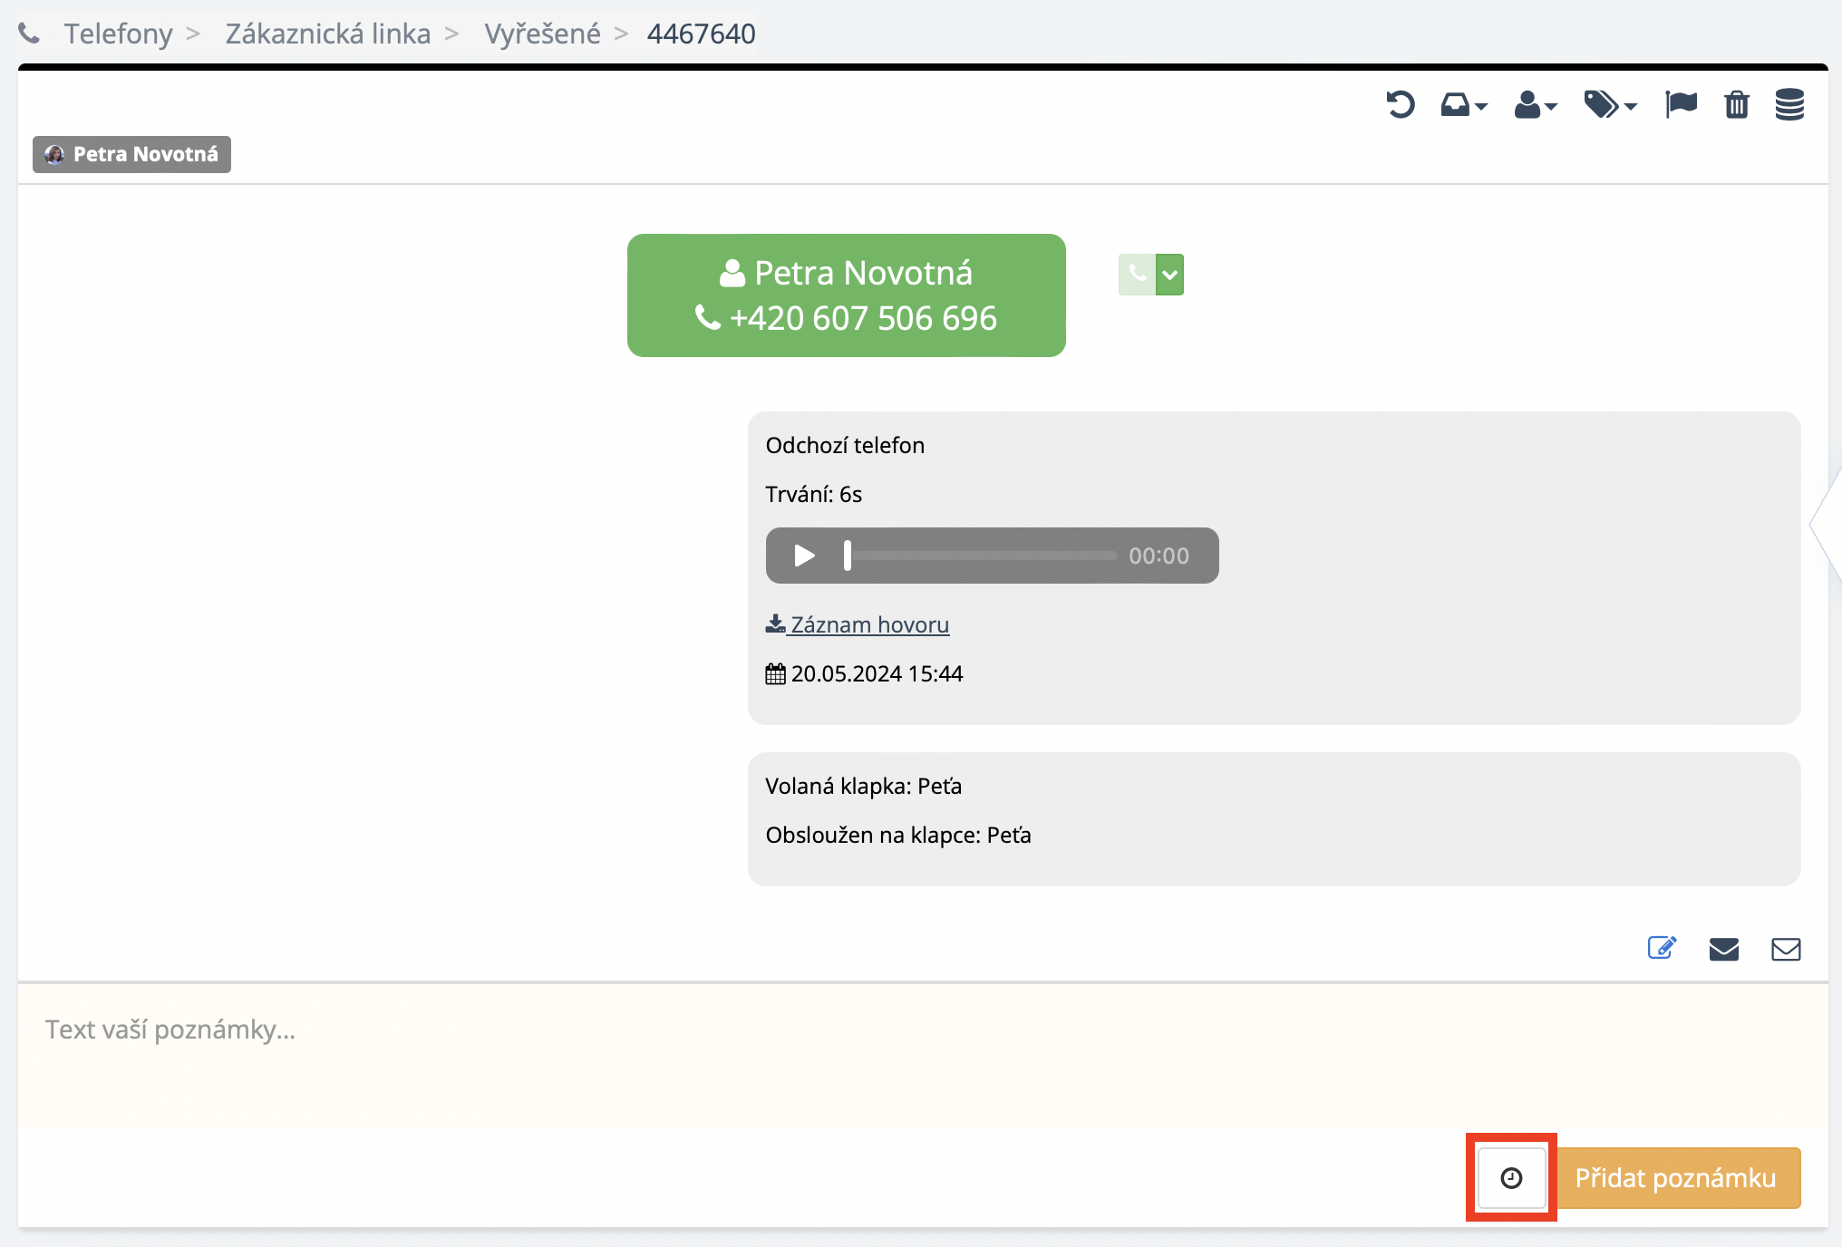Open the tags dropdown
Screen dimensions: 1842x1247
coord(1609,105)
